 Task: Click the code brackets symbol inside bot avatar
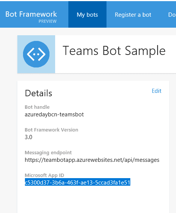pos(36,54)
